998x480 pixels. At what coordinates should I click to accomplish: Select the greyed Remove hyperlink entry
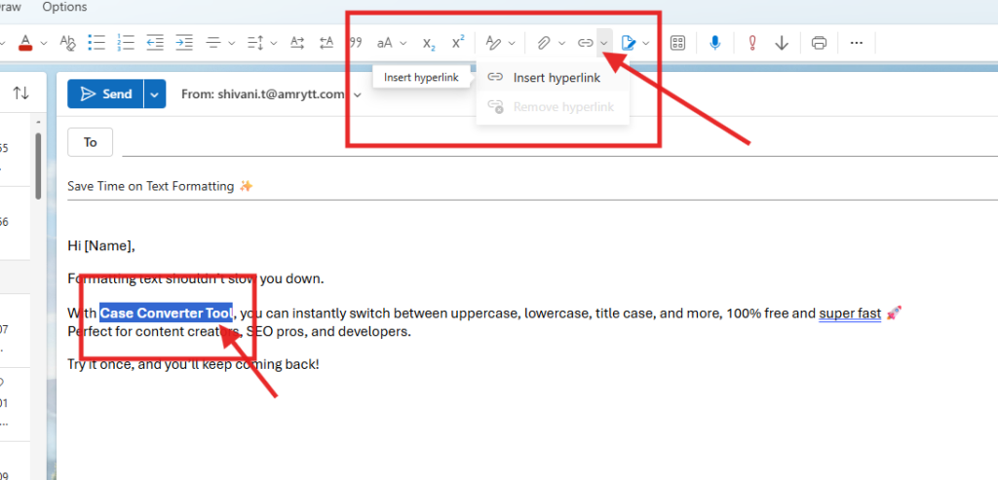pyautogui.click(x=553, y=107)
